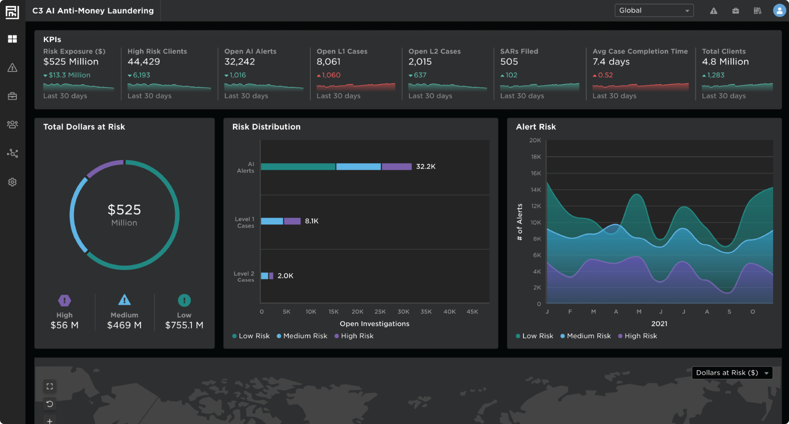Click the purple High risk hexagon icon
This screenshot has height=424, width=789.
[x=64, y=301]
